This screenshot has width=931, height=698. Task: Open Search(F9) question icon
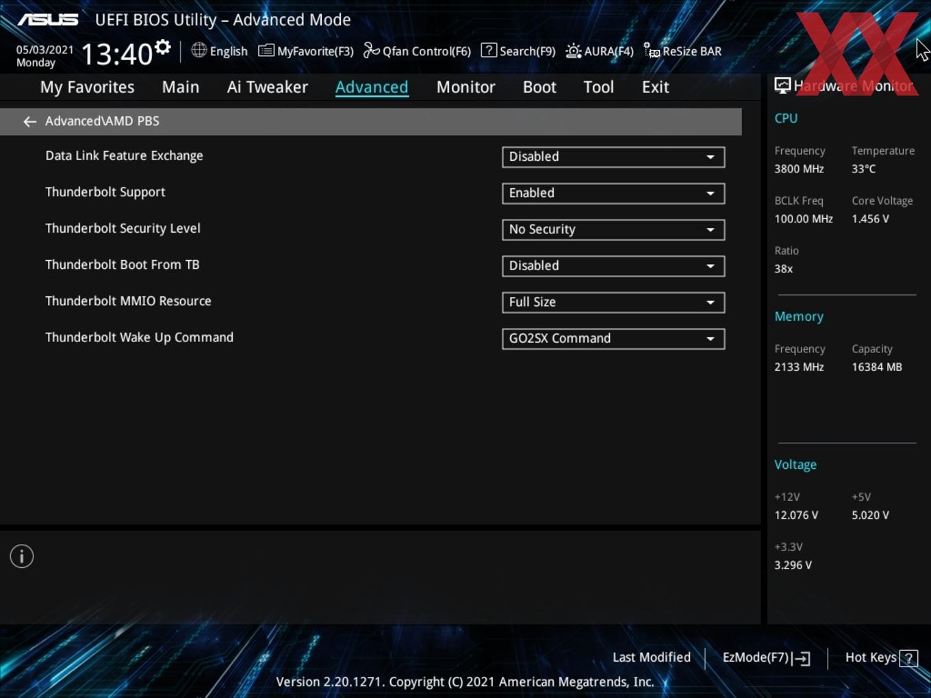[489, 50]
